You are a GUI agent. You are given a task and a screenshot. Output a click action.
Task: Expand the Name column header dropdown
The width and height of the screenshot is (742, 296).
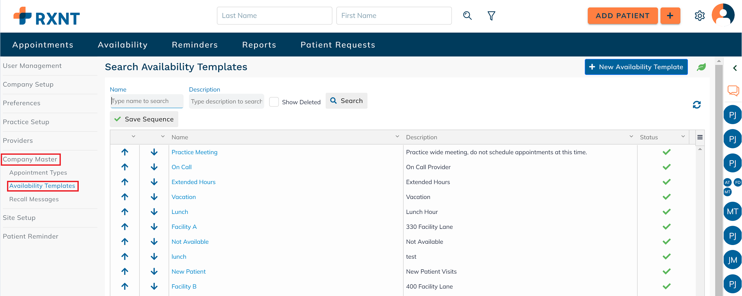397,136
